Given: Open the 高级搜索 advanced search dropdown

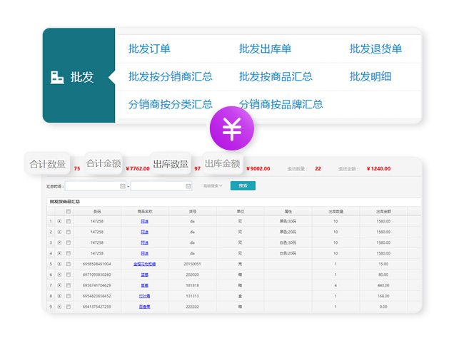Looking at the screenshot, I should tap(213, 186).
